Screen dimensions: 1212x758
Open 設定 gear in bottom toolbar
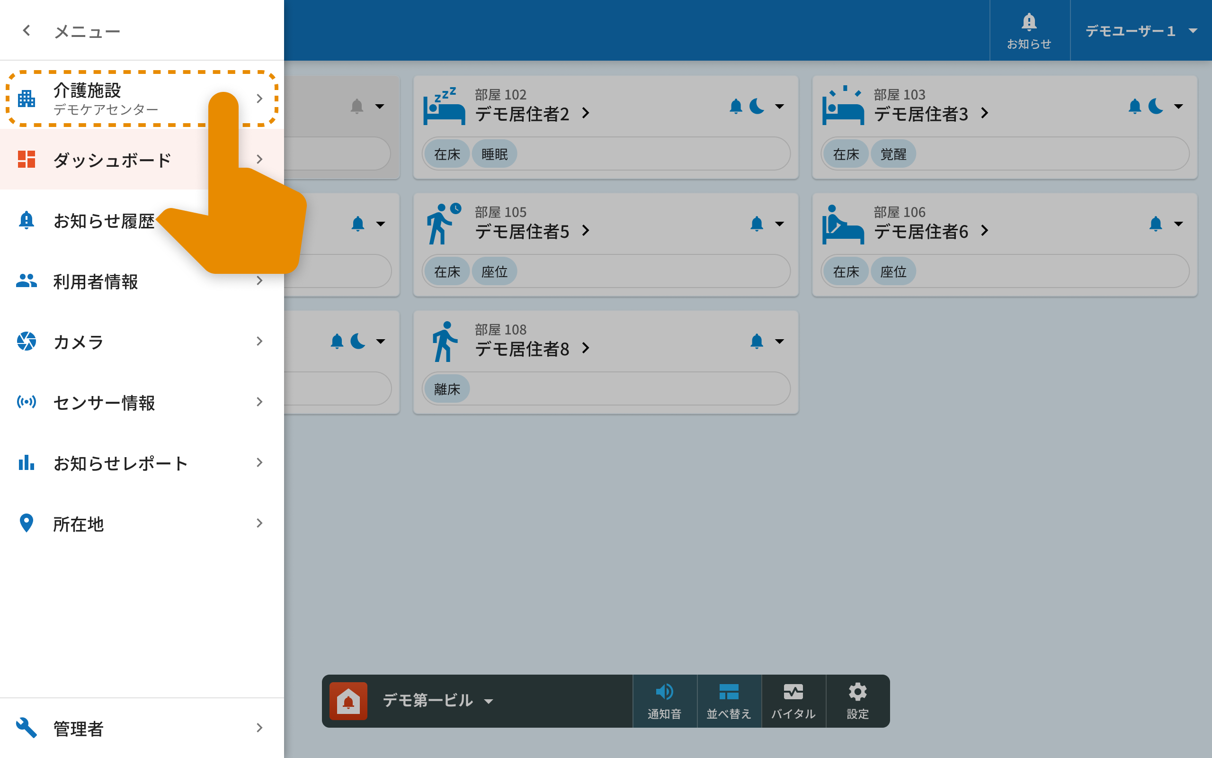tap(857, 700)
